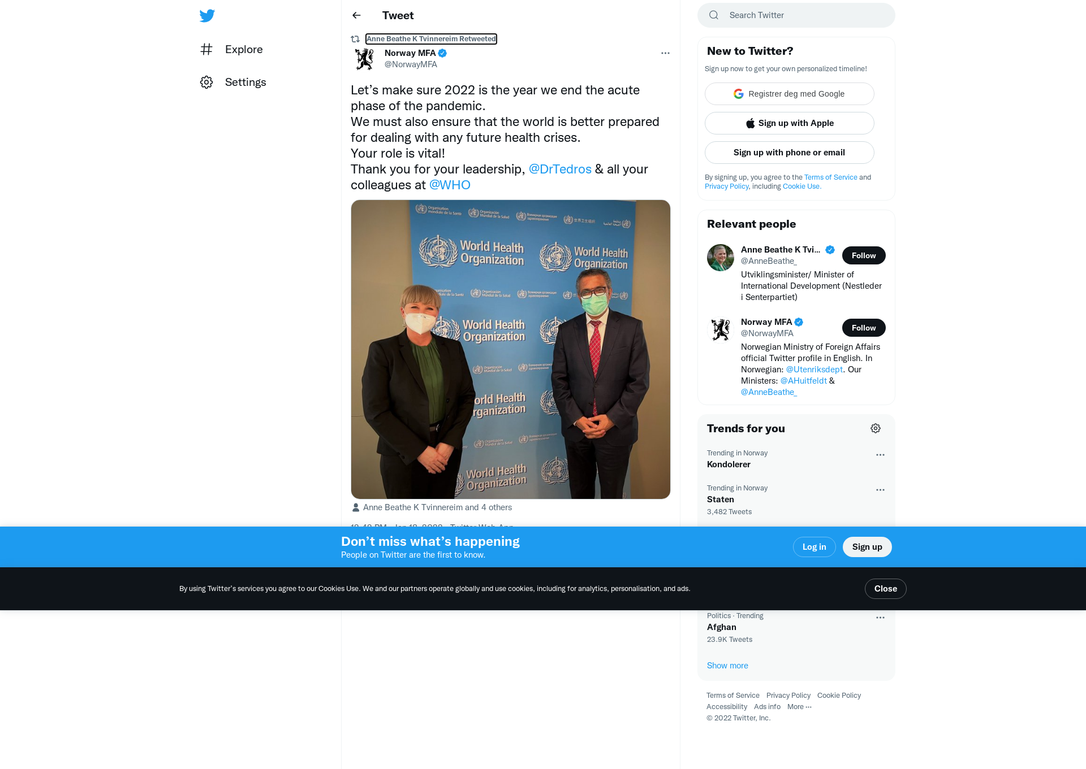
Task: Open Trends for you settings gear
Action: (876, 429)
